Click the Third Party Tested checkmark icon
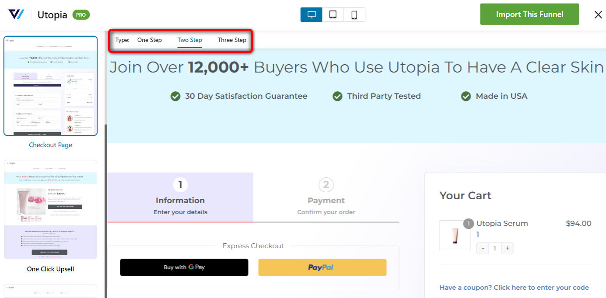606x298 pixels. (x=337, y=96)
